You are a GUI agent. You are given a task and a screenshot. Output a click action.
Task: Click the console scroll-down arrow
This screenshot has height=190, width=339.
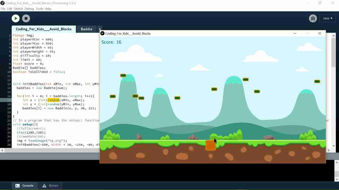337,179
